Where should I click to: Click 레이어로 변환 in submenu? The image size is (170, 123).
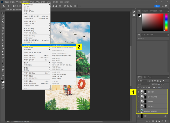63,79
